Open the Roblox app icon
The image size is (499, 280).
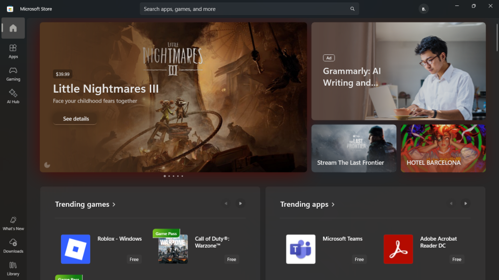tap(75, 249)
